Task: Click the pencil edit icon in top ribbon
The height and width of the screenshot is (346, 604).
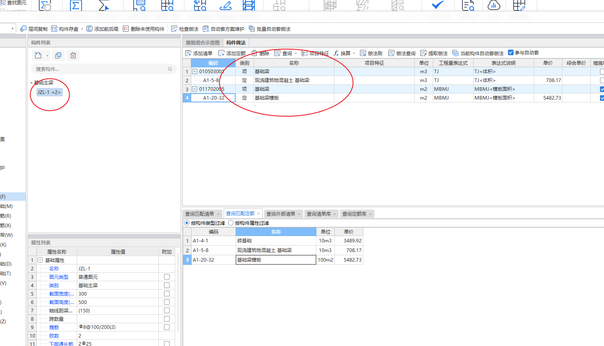Action: click(x=226, y=5)
